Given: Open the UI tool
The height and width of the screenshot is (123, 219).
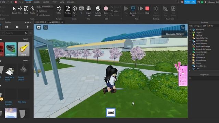Looking at the screenshot, I should pyautogui.click(x=81, y=10).
